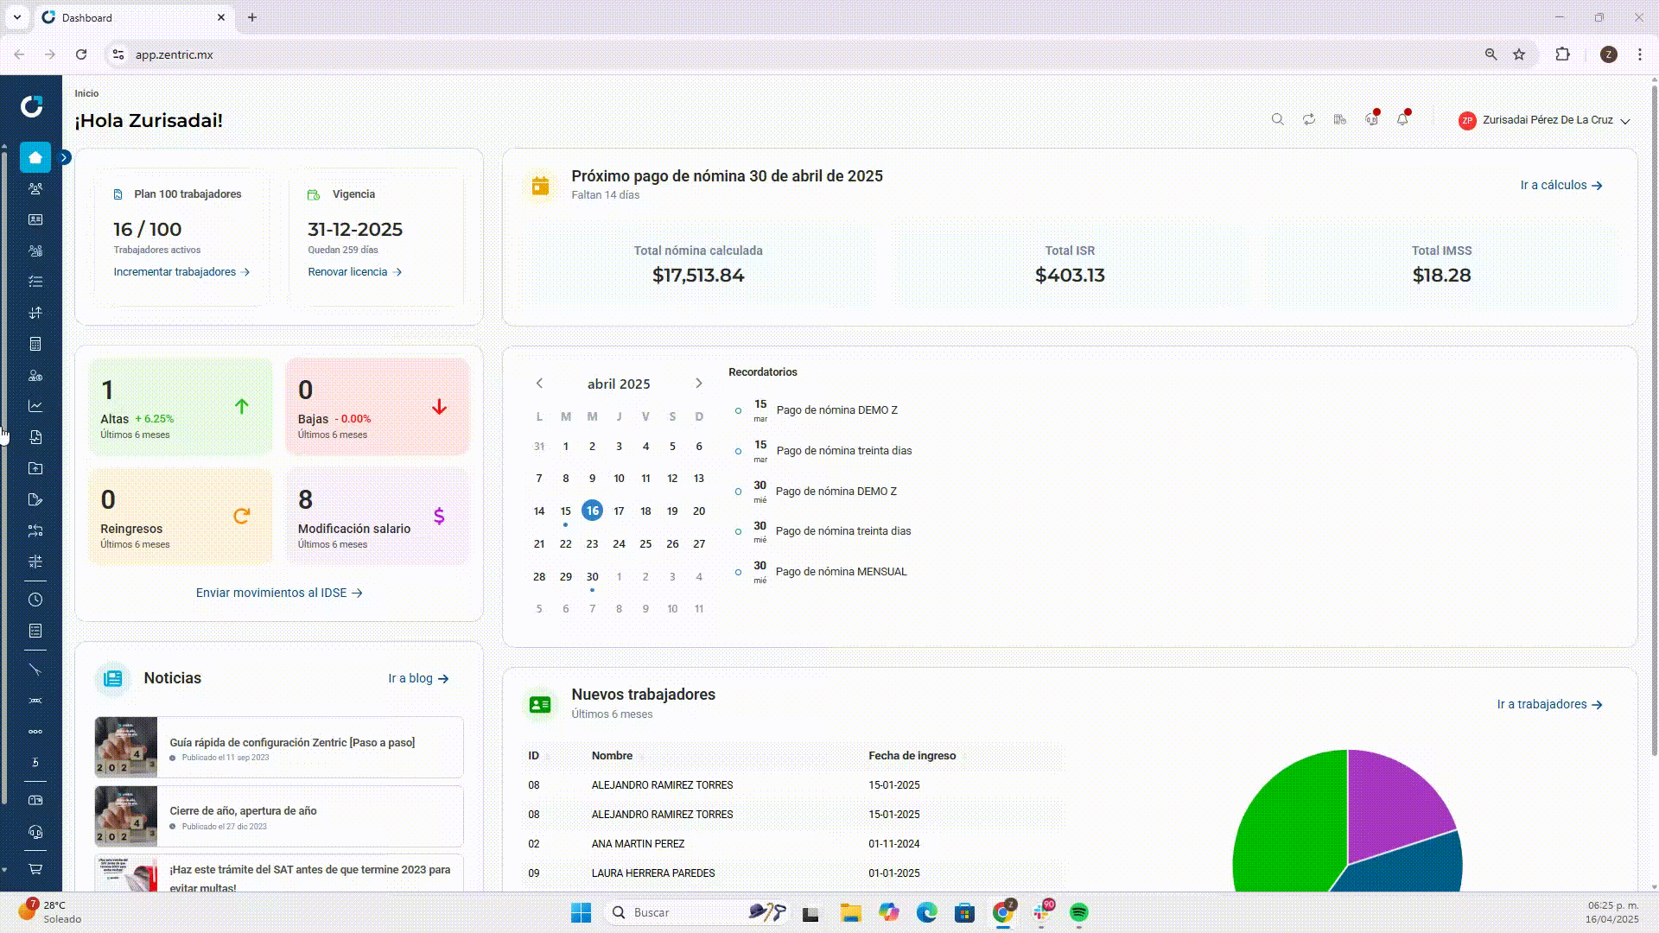
Task: Sort the table by the Nombre column
Action: (616, 756)
